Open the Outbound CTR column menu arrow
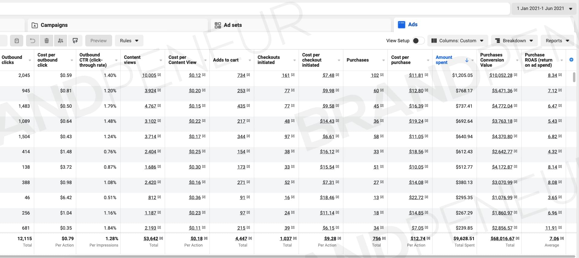 point(116,60)
